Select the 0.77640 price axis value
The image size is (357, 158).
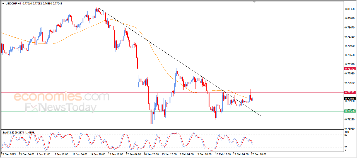coord(350,83)
